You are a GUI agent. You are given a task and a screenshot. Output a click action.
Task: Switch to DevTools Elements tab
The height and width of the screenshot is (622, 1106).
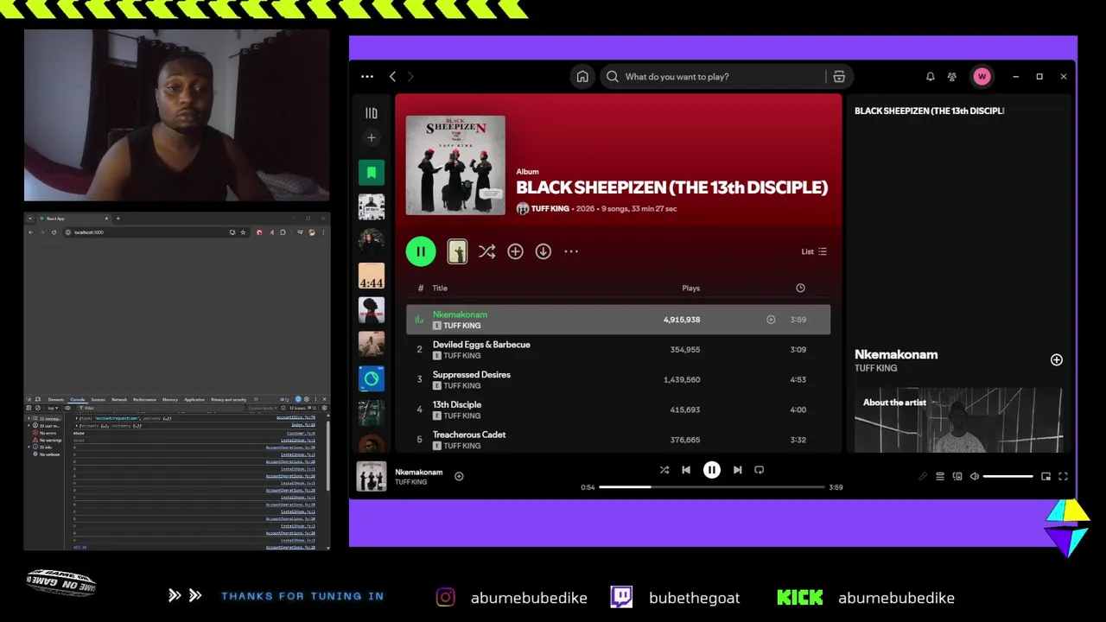click(56, 400)
